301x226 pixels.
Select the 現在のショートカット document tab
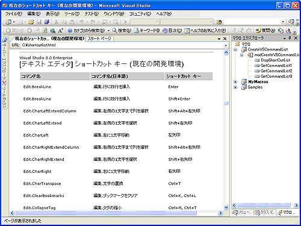(x=49, y=39)
